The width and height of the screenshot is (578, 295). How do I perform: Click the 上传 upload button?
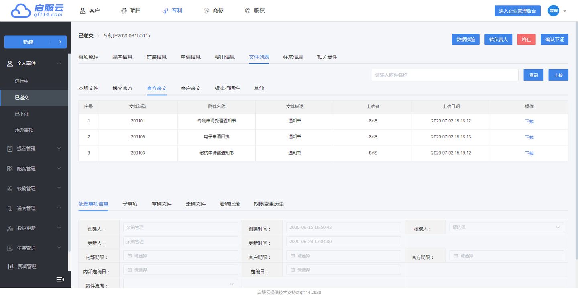(558, 75)
